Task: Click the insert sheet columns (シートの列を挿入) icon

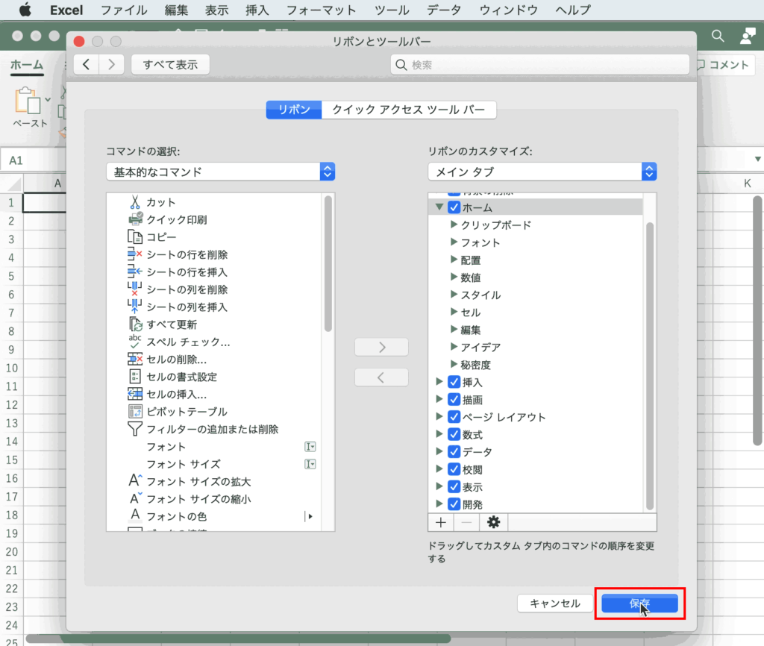Action: pyautogui.click(x=135, y=307)
